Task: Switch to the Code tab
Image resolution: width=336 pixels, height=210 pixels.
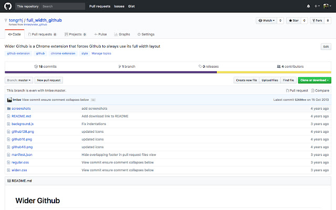Action: (15, 34)
